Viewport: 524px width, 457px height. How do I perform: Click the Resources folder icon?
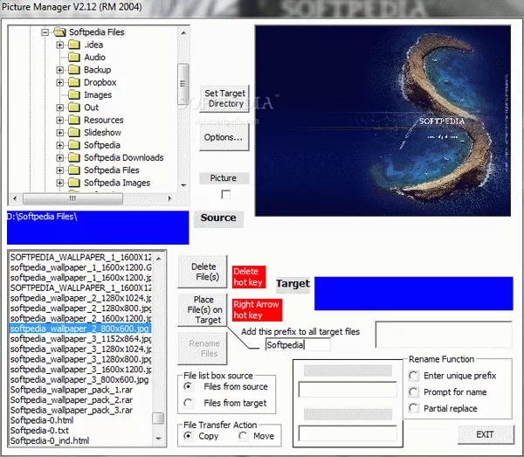(74, 120)
